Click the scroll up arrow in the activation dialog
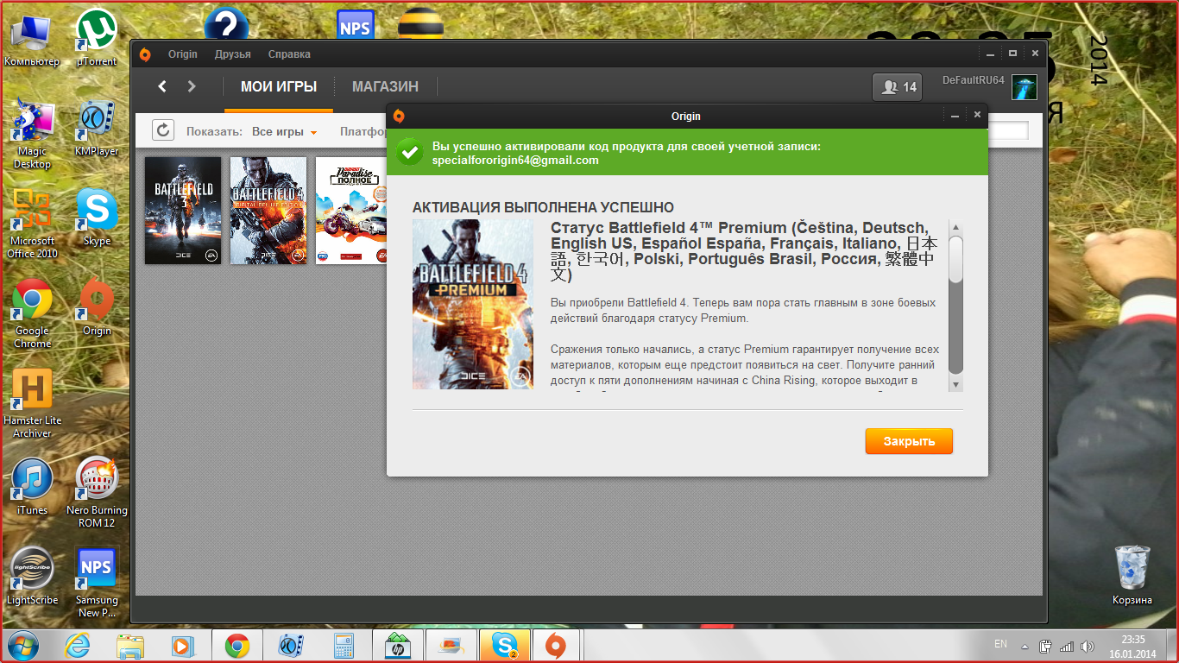The height and width of the screenshot is (663, 1179). pyautogui.click(x=955, y=227)
